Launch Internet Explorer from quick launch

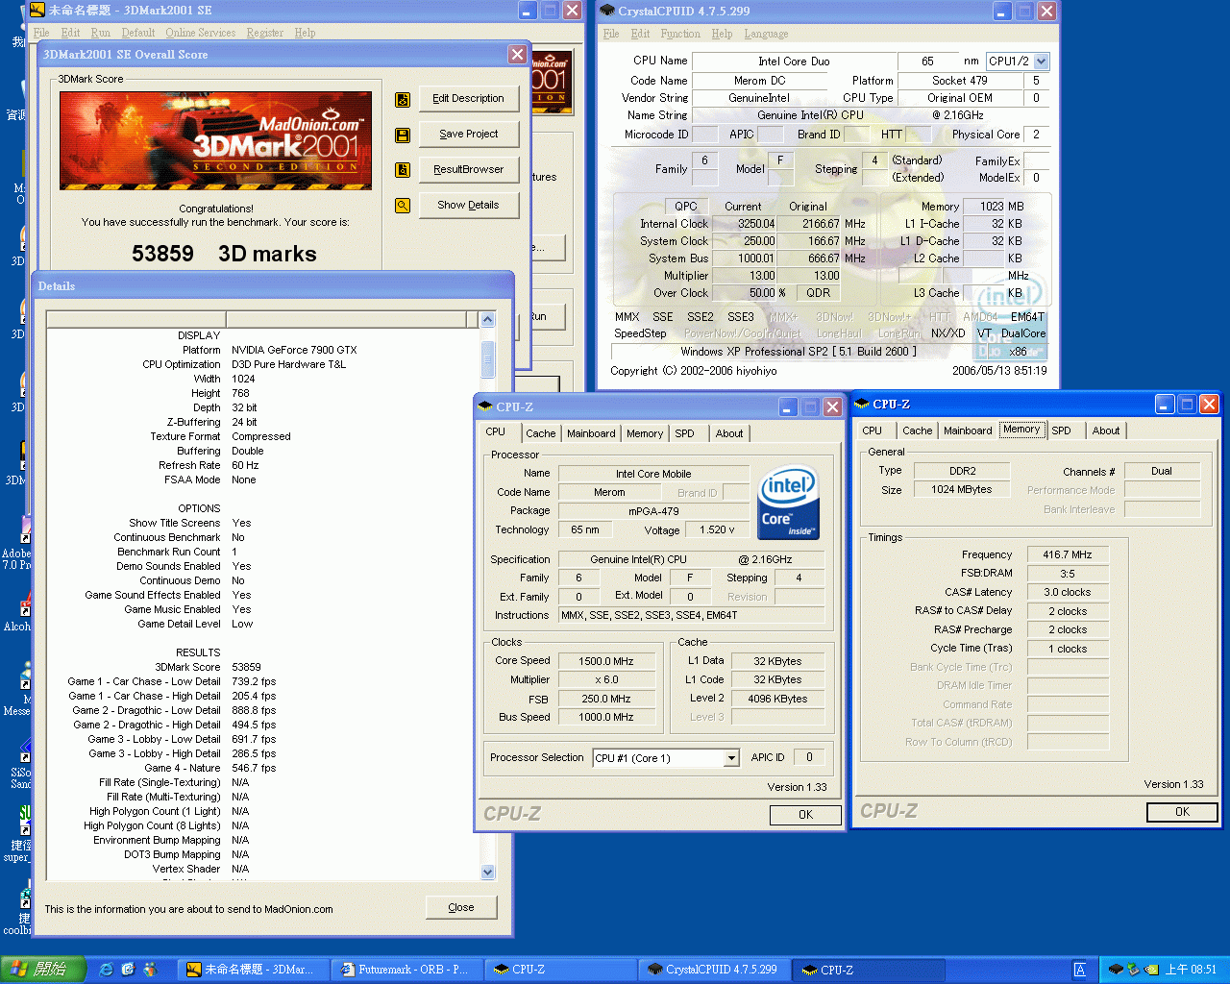pos(107,970)
